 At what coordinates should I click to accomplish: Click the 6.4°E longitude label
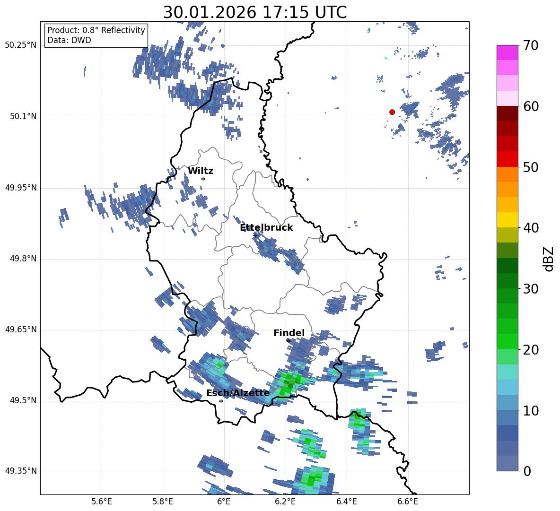(346, 502)
